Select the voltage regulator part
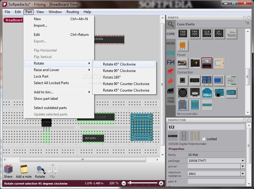254x189 pixels. pos(207,63)
